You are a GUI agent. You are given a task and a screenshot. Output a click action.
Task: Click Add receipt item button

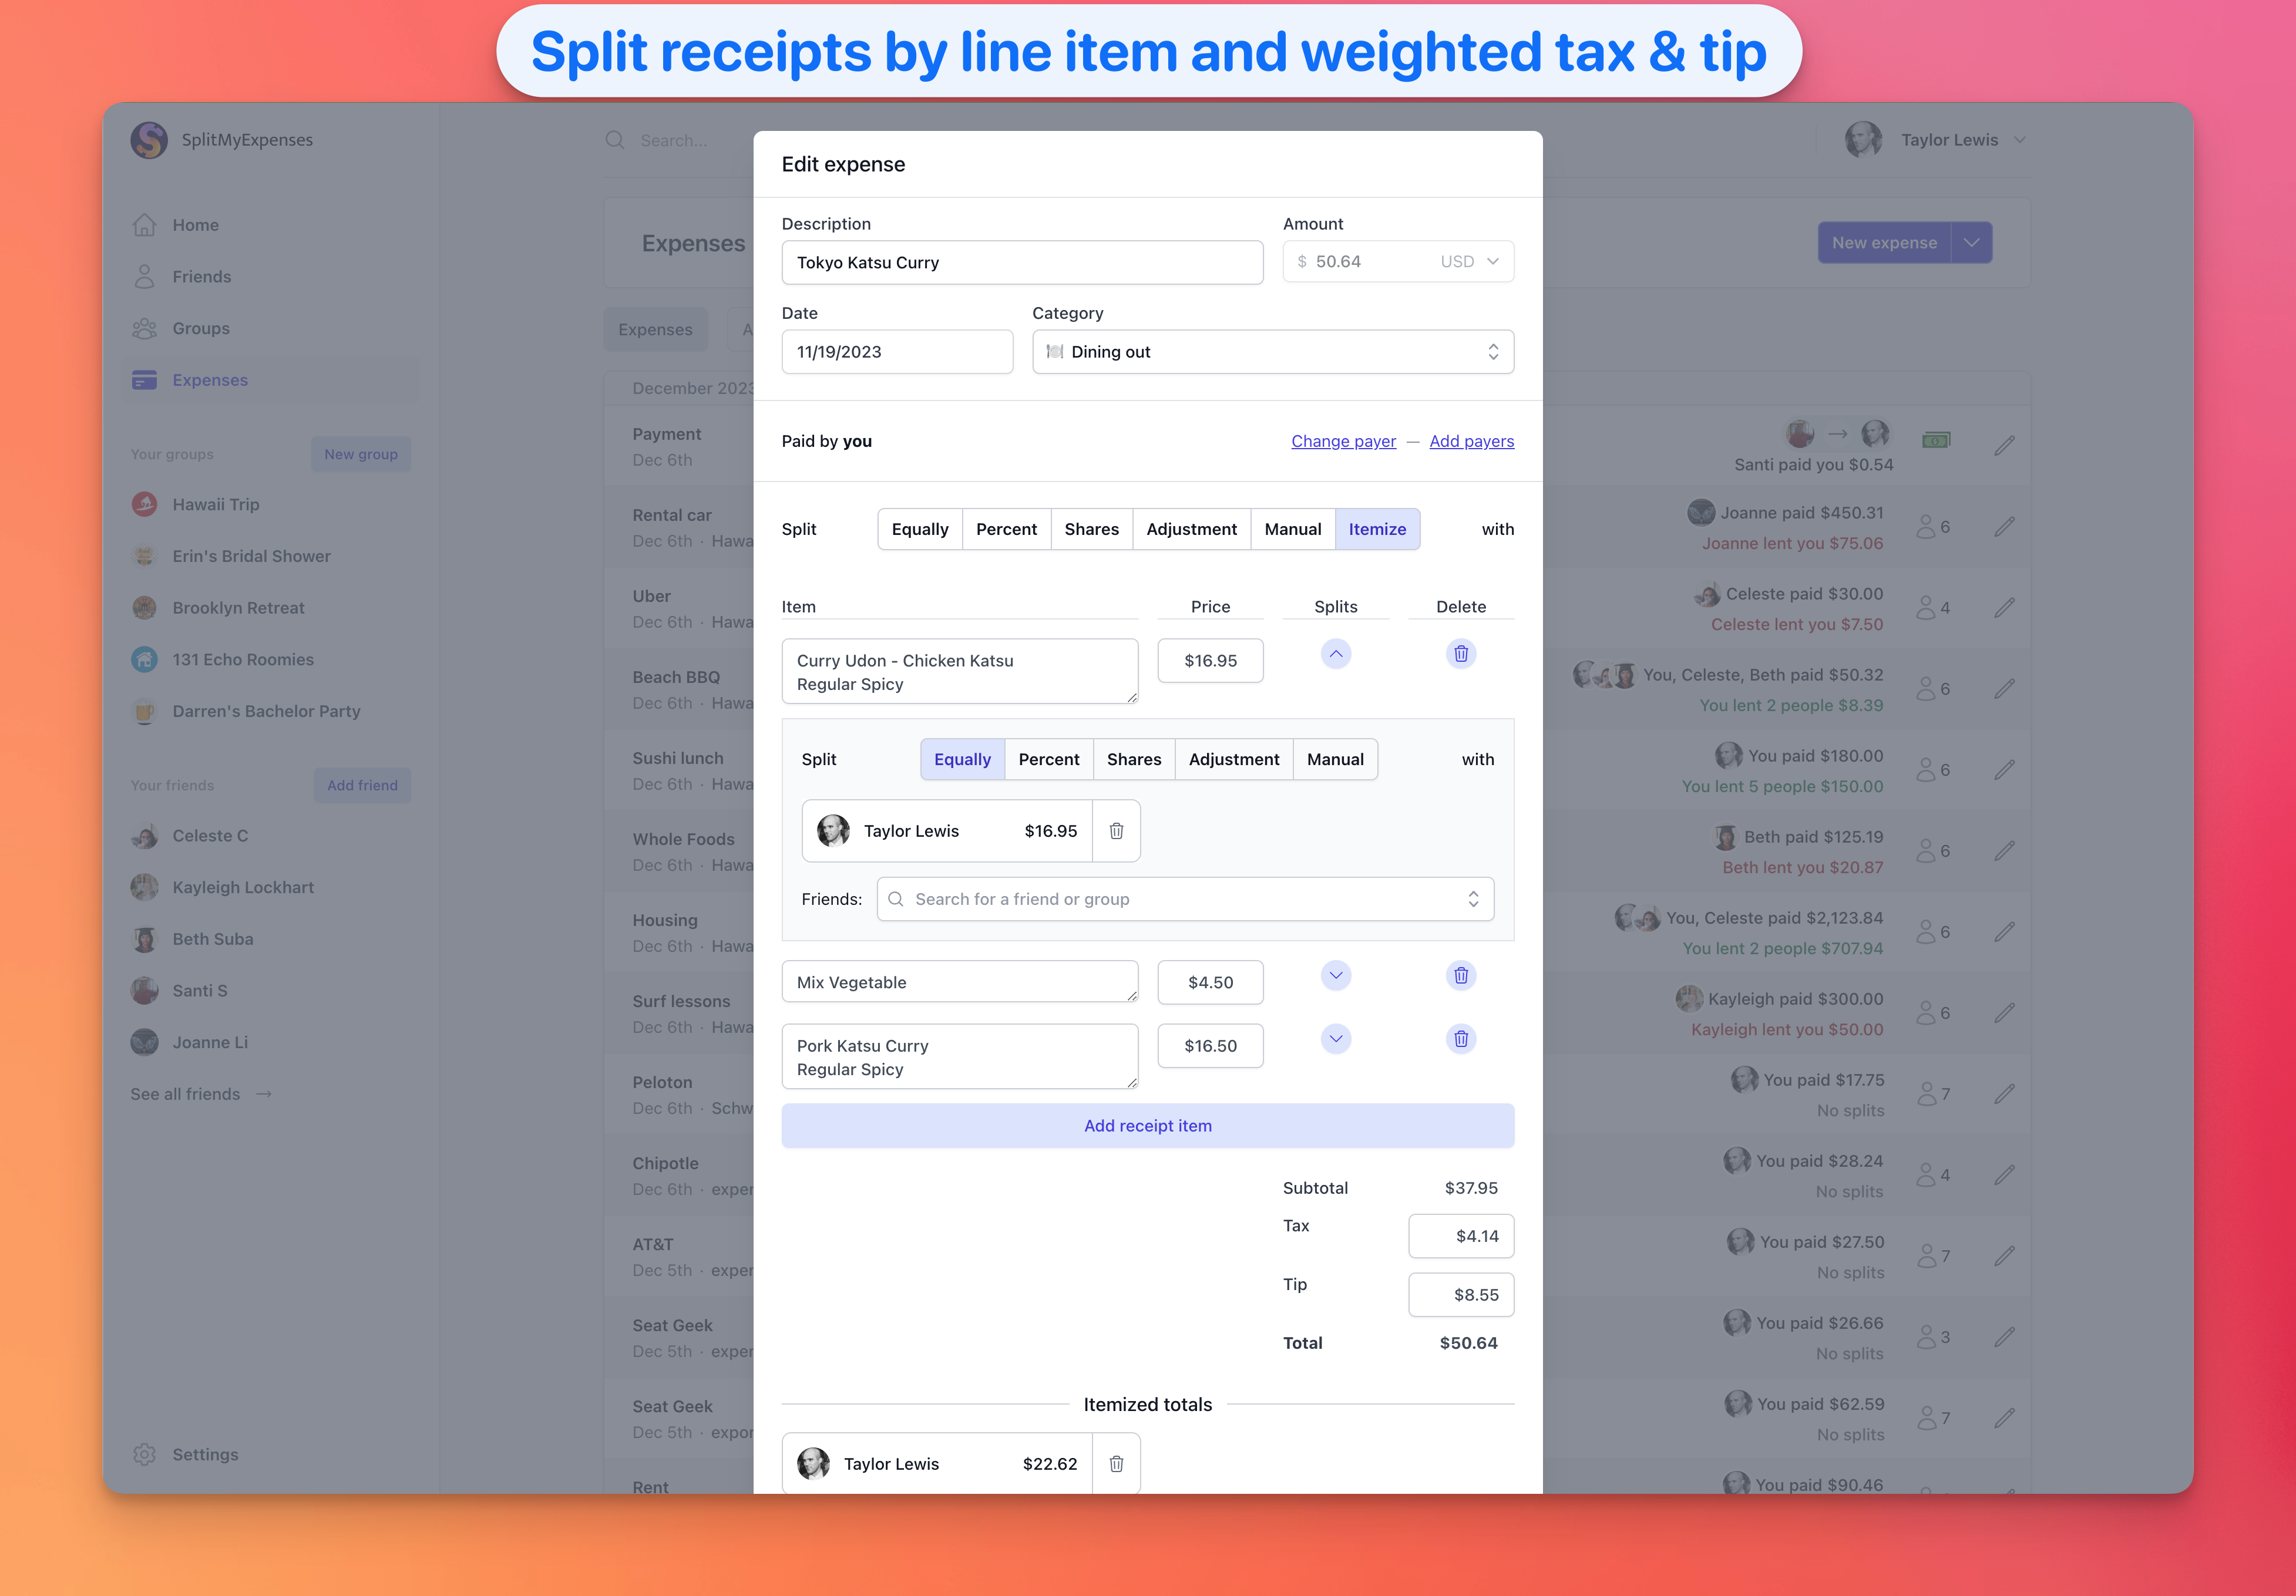[1147, 1126]
